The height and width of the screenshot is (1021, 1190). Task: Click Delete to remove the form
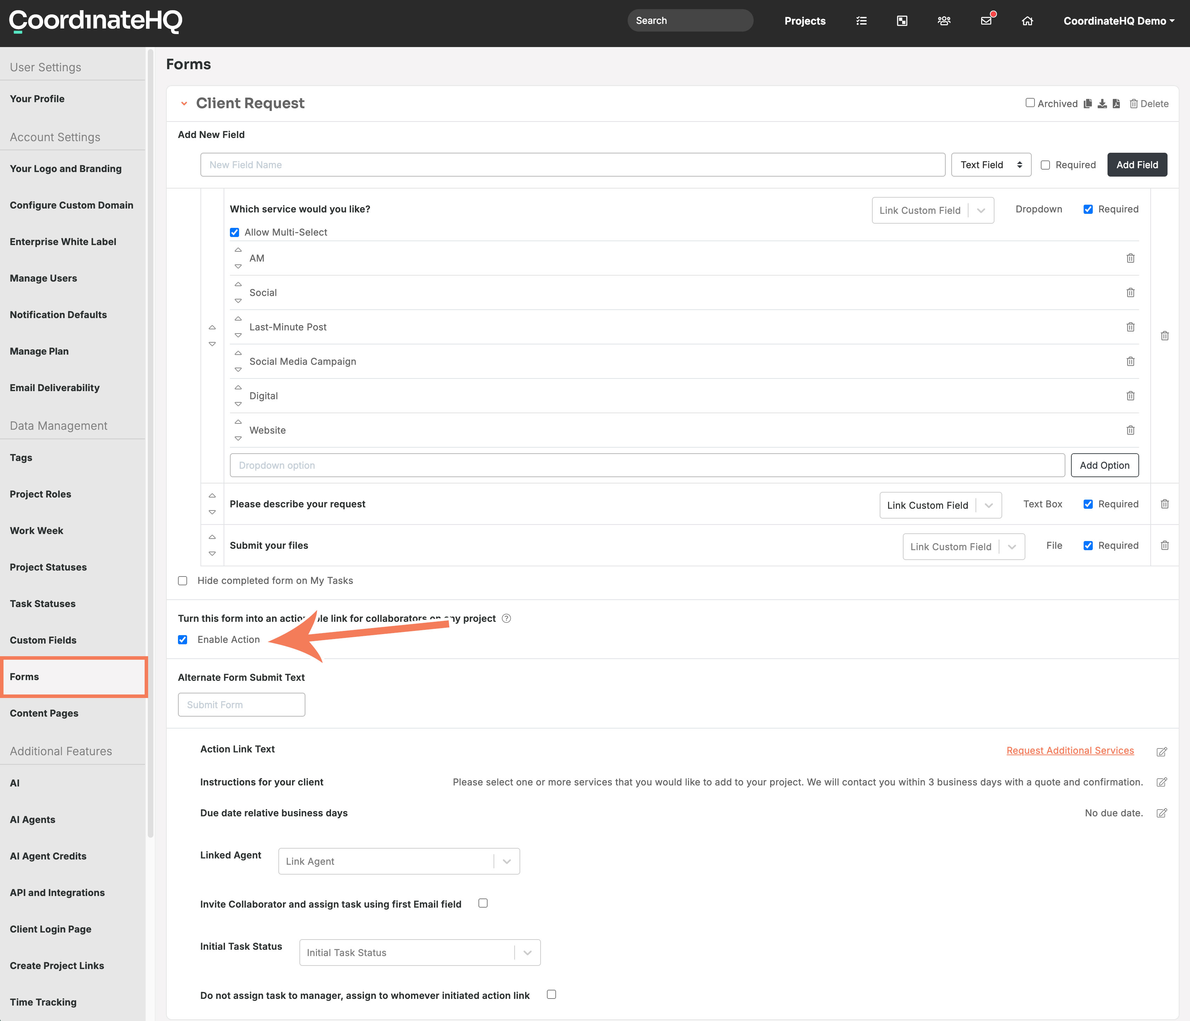coord(1149,104)
